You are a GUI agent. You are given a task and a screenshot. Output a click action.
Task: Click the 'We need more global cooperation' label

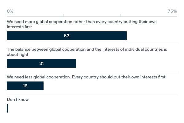point(82,24)
